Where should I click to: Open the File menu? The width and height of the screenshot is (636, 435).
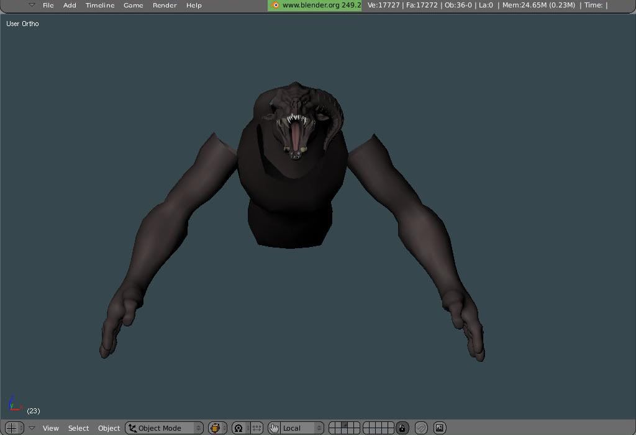pyautogui.click(x=48, y=5)
